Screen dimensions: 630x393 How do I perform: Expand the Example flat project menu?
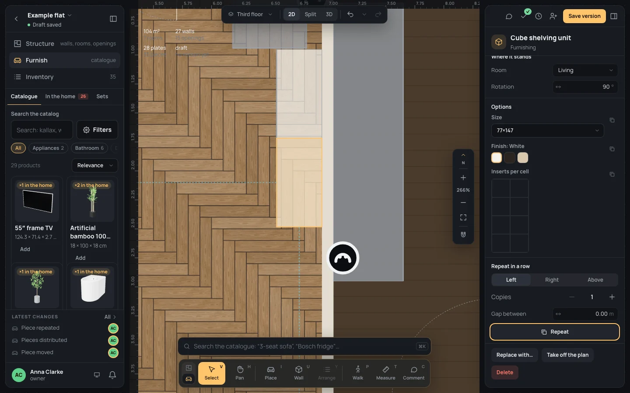coord(49,15)
